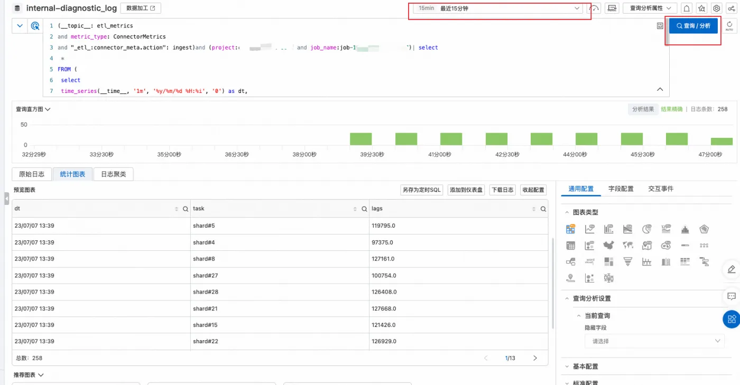Click 另存为定时SQL button
The height and width of the screenshot is (385, 740).
(x=422, y=190)
